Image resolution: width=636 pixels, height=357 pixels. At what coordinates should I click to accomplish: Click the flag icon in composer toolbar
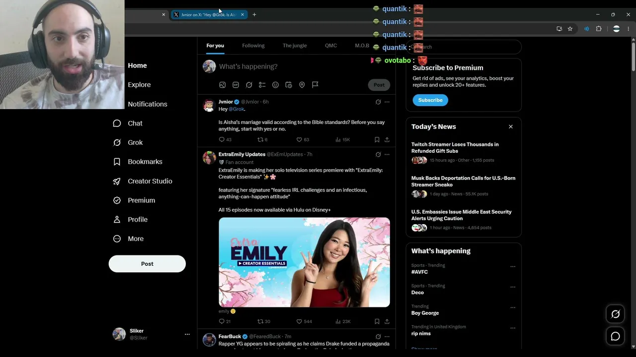(315, 85)
